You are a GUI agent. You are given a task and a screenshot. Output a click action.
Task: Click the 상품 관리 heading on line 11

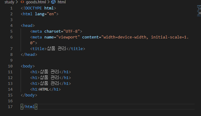49,72
